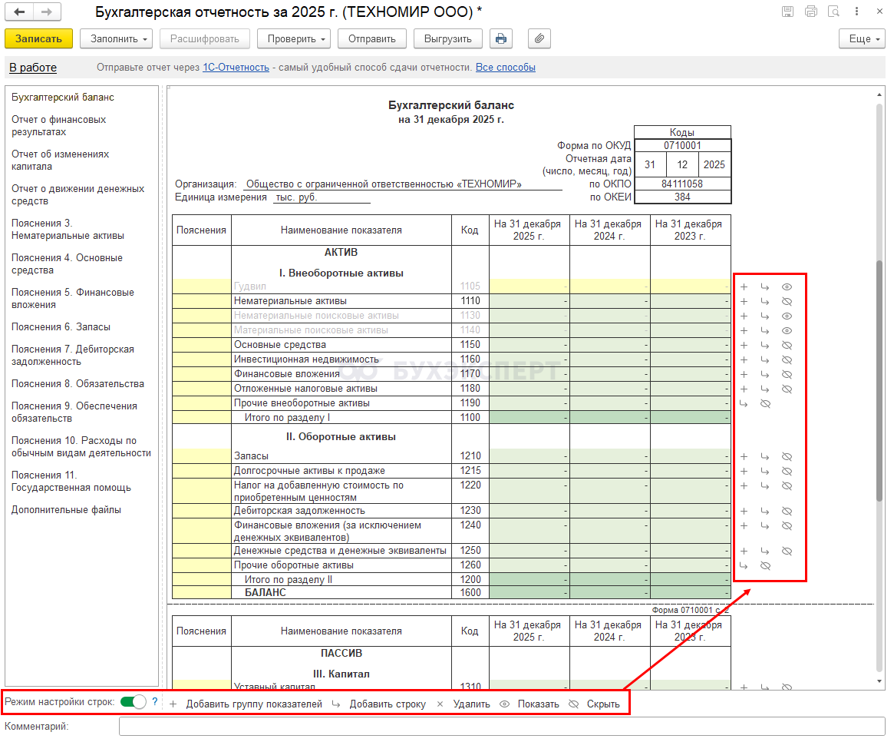
Task: Click the Комментарий input field
Action: tap(501, 727)
